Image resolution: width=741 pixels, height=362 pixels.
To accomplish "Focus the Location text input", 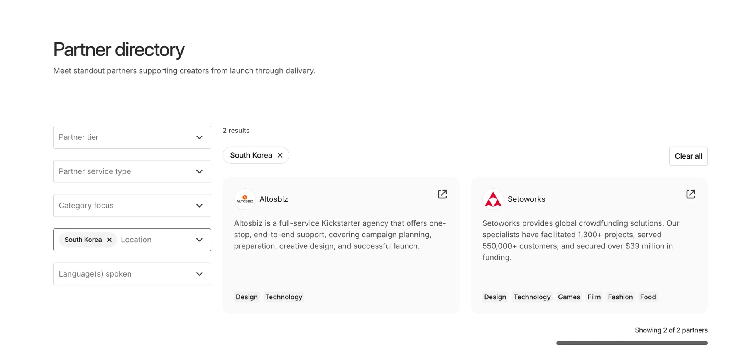I will pos(154,240).
